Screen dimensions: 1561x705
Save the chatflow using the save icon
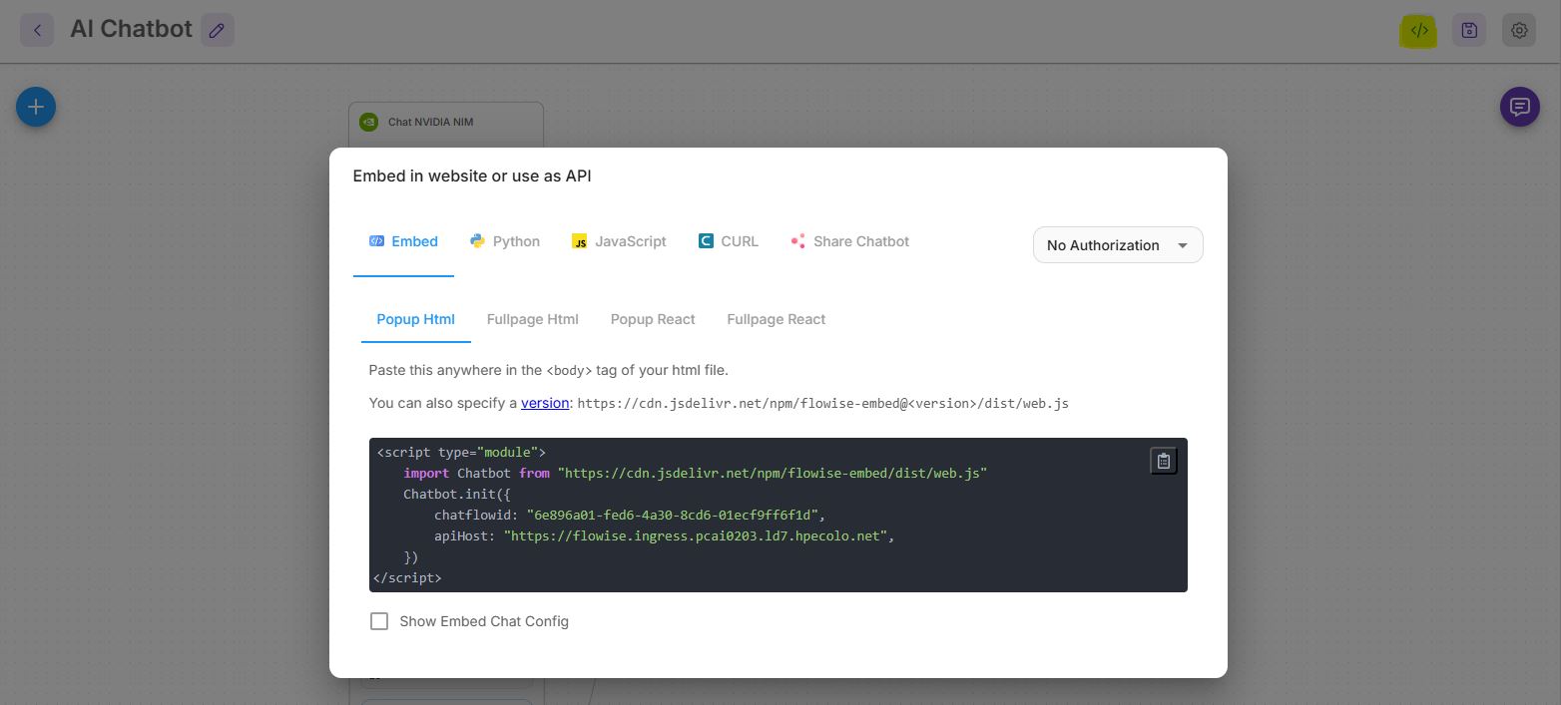pos(1468,30)
